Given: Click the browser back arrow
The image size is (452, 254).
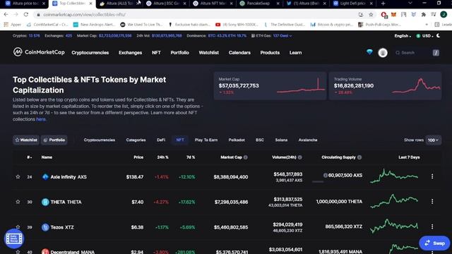Looking at the screenshot, I should (x=6, y=14).
